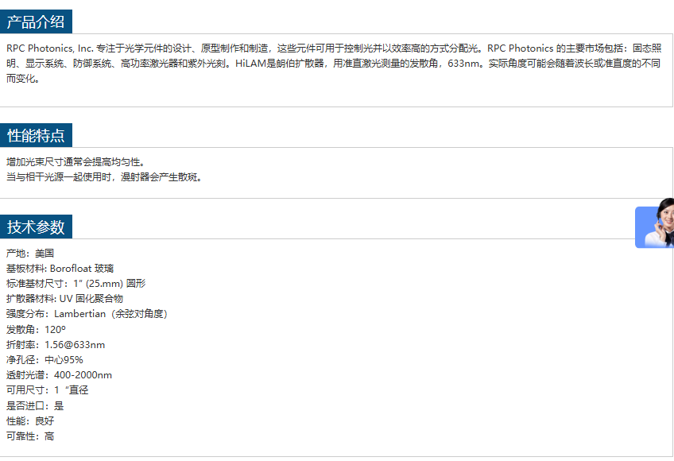Click the 发散角：120° spec line

pyautogui.click(x=36, y=329)
